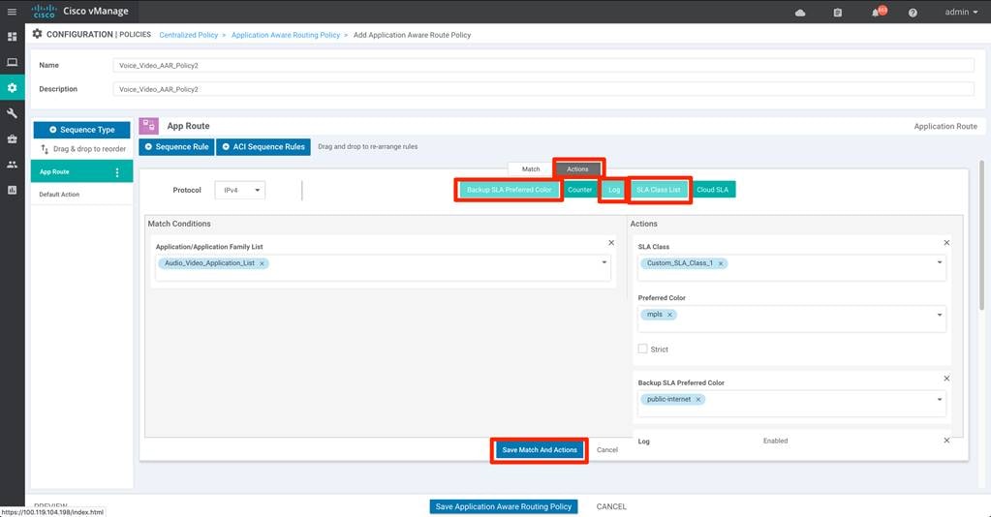Click Application Aware Routing Policy breadcrumb
This screenshot has height=517, width=991.
(x=286, y=35)
